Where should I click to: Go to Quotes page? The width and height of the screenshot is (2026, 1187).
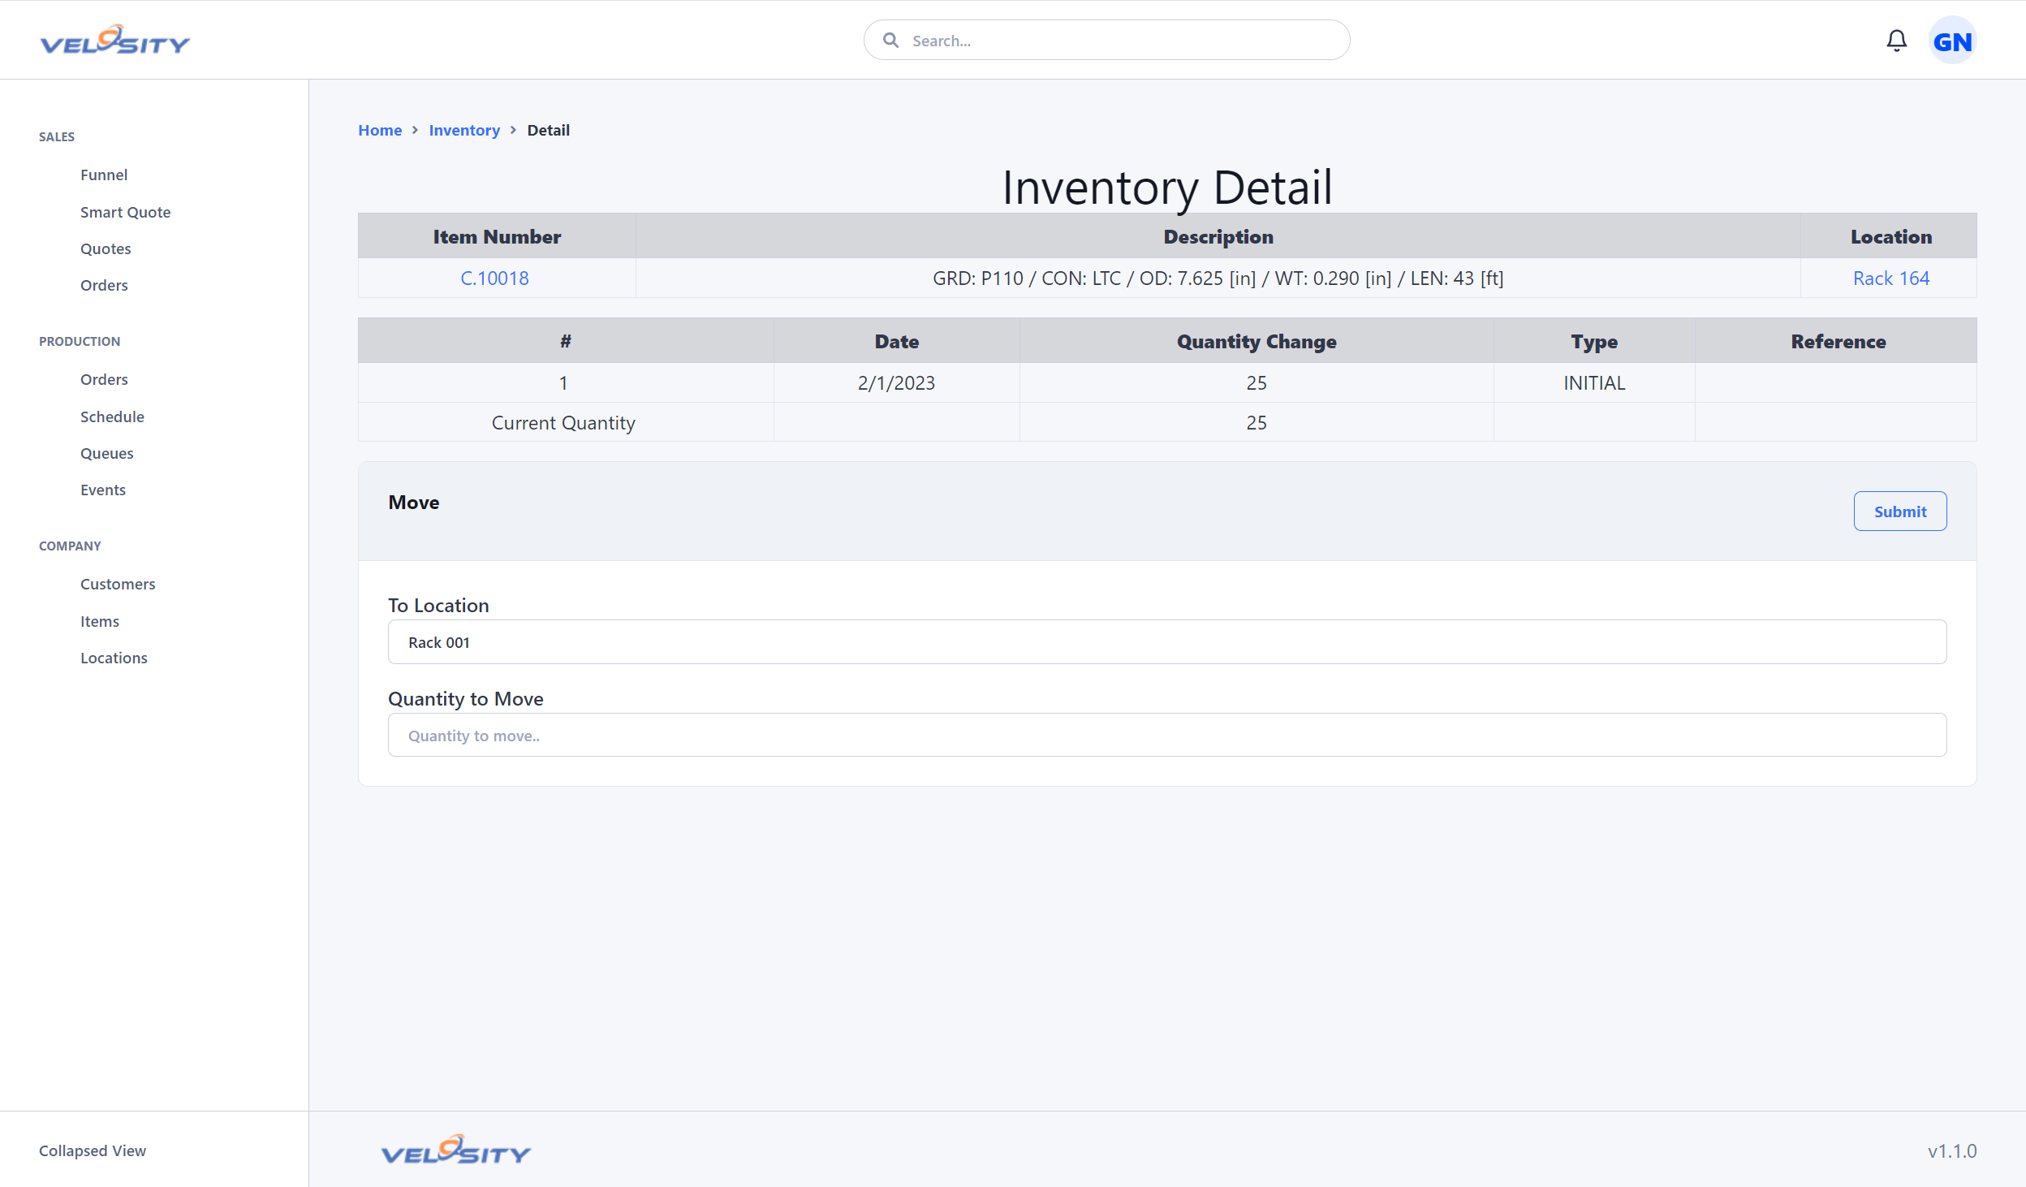click(x=106, y=248)
